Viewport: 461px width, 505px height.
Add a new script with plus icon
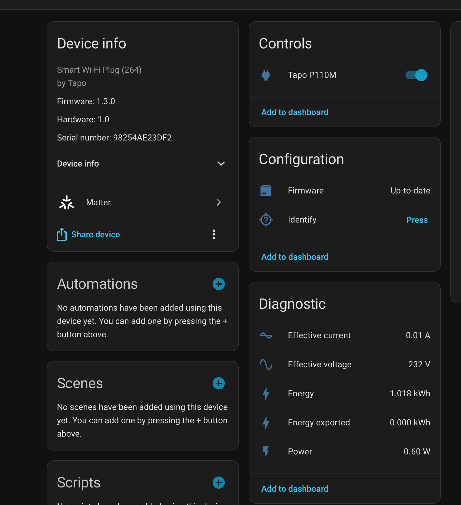coord(219,483)
